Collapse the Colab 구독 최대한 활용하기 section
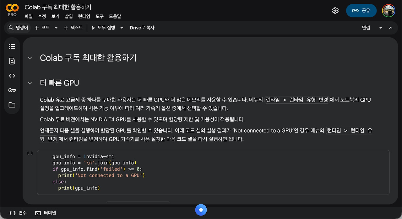Image resolution: width=402 pixels, height=219 pixels. pyautogui.click(x=30, y=58)
